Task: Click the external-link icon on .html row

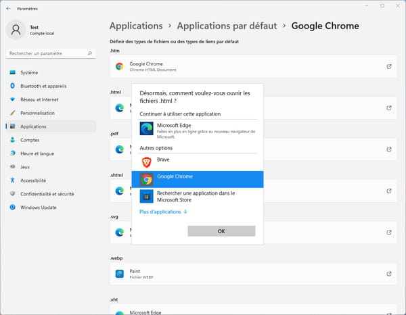Action: [389, 108]
